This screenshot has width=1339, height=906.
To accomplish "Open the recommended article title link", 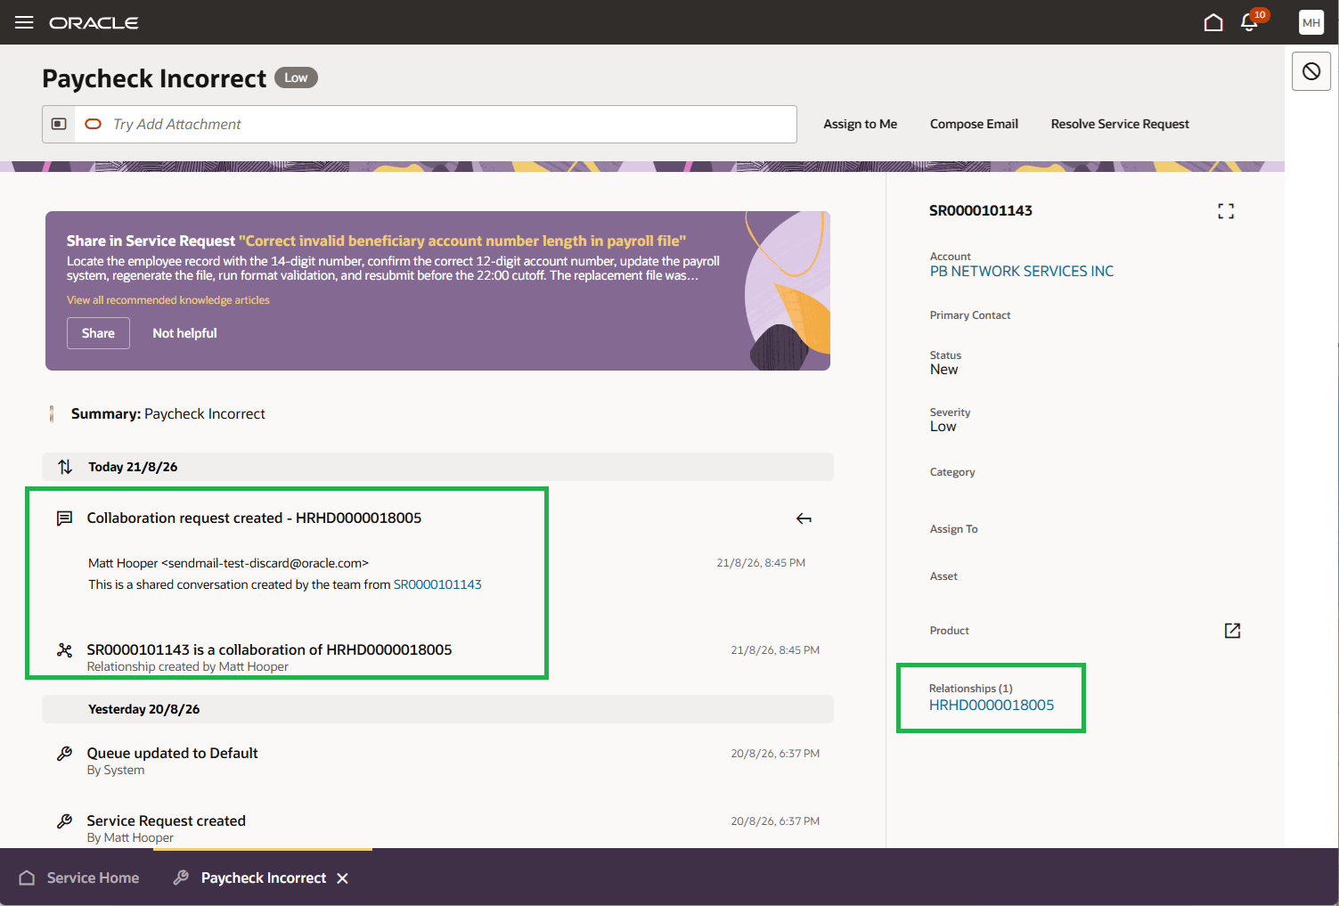I will point(462,241).
